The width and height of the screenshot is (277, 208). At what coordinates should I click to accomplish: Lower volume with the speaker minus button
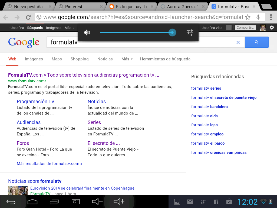pos(97,201)
